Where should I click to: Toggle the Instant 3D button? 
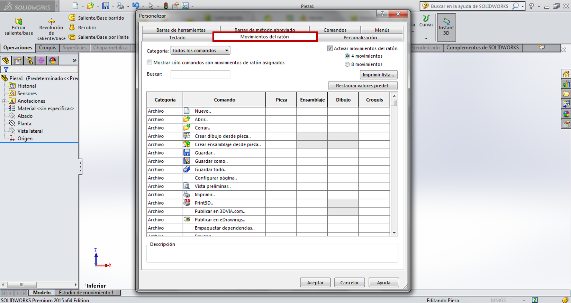pos(446,27)
